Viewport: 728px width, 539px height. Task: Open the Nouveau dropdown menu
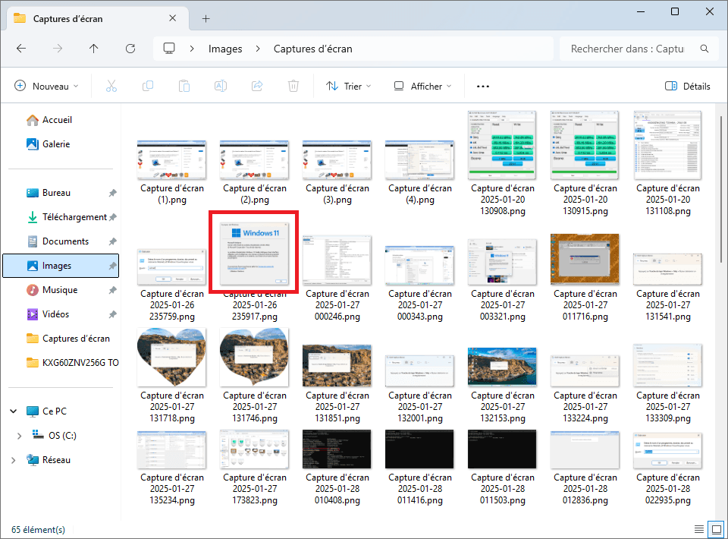[46, 86]
